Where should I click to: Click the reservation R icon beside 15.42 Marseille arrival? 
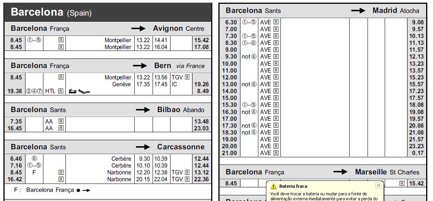pos(402,184)
